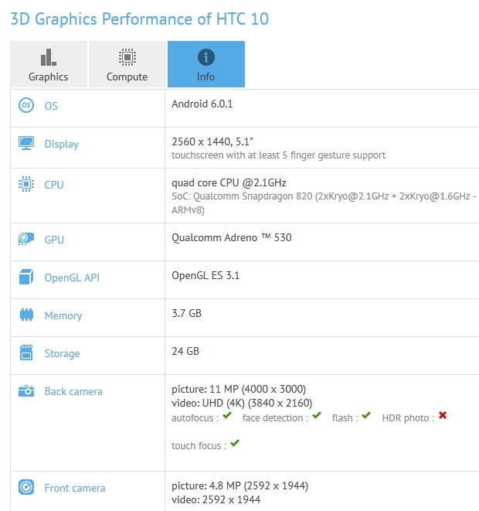Click the Front camera lens icon
The height and width of the screenshot is (511, 479).
click(x=26, y=487)
